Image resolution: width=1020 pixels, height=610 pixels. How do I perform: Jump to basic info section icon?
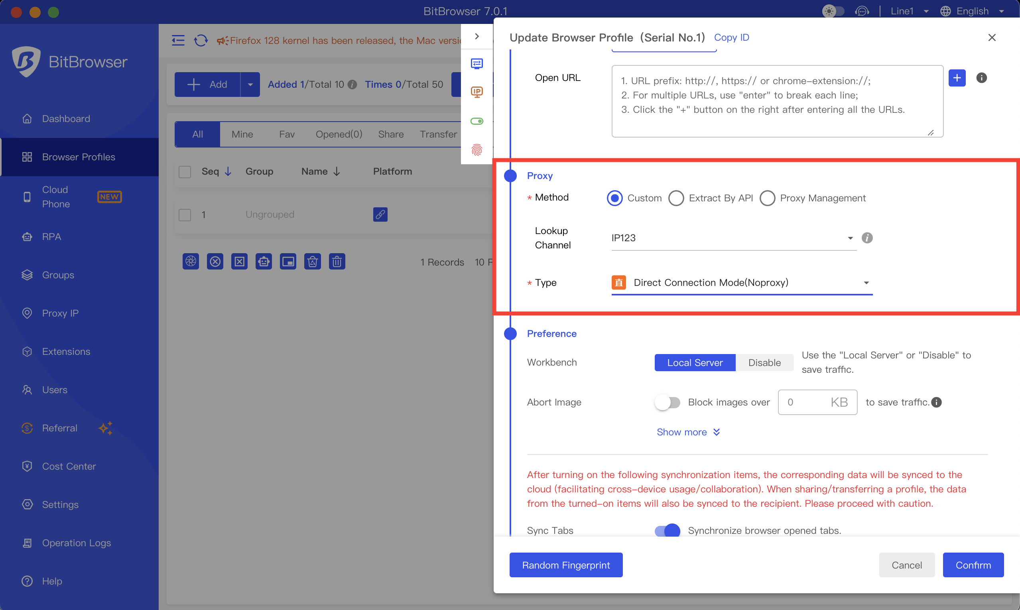pyautogui.click(x=477, y=64)
